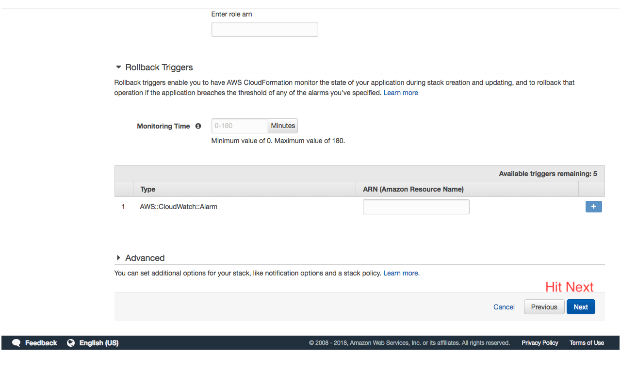Click the Minutes unit label
Image resolution: width=621 pixels, height=388 pixels.
tap(283, 126)
